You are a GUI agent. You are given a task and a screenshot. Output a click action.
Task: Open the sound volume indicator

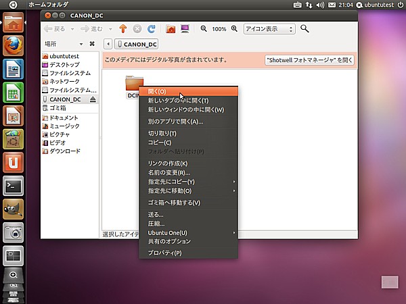[320, 5]
